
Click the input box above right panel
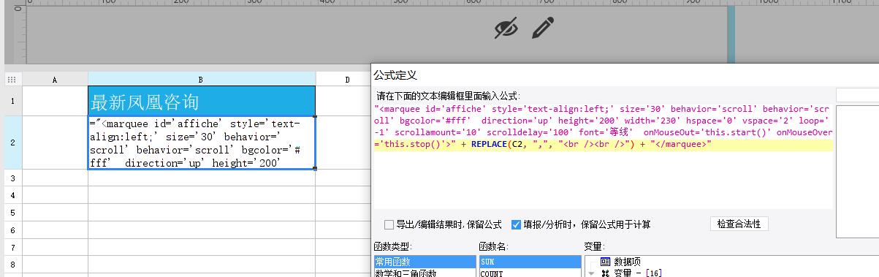click(x=857, y=95)
